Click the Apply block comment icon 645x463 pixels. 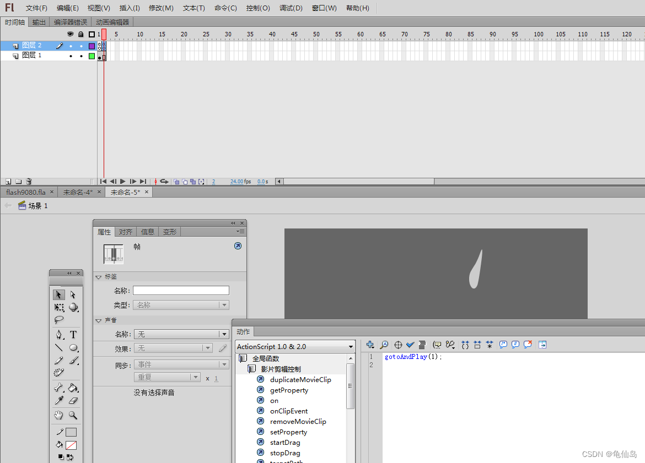[503, 345]
